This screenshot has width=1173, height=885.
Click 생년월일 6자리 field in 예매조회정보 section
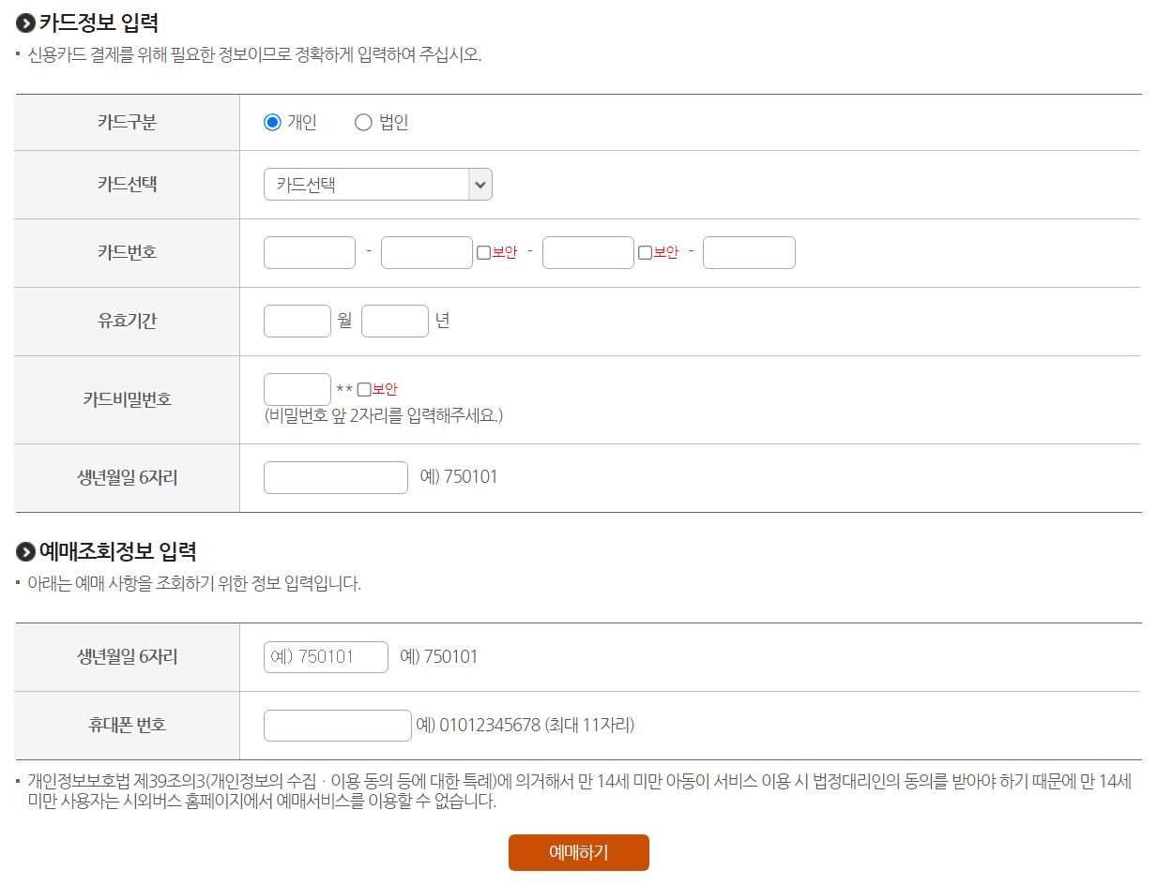tap(326, 656)
